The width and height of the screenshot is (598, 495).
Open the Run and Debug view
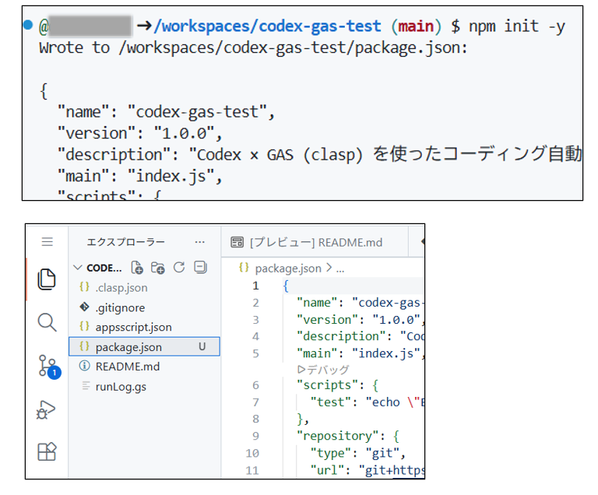coord(46,410)
